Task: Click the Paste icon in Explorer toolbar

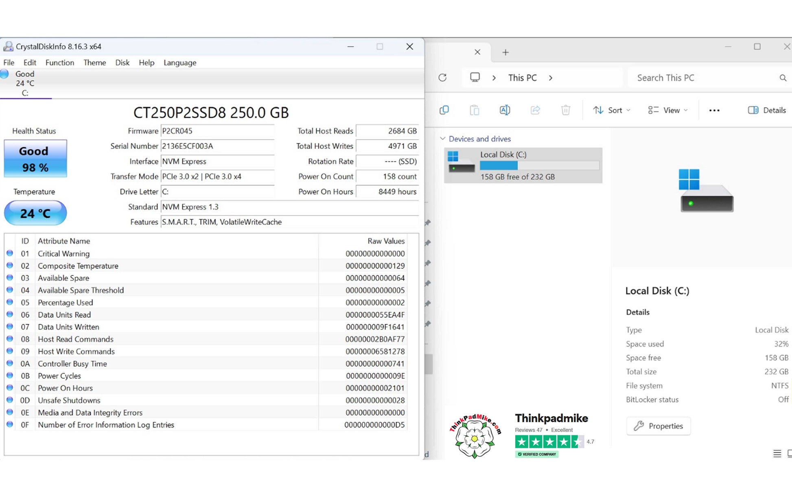Action: (475, 110)
